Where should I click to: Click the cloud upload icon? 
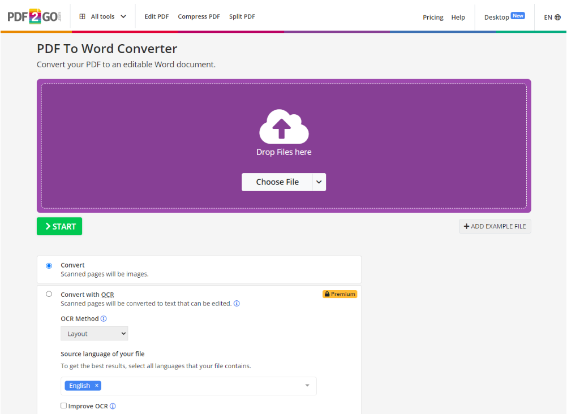[x=283, y=126]
